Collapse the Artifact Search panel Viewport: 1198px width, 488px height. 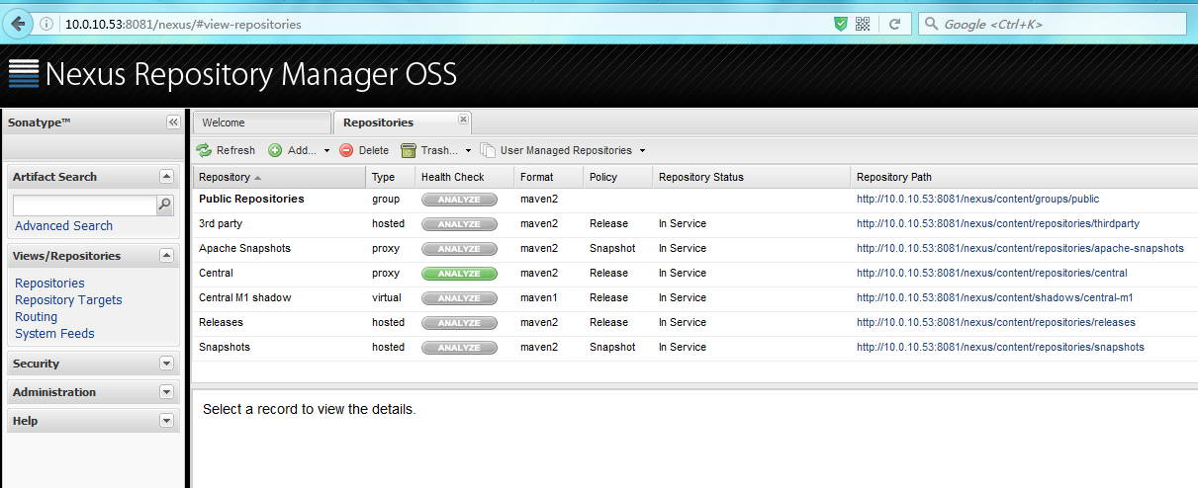166,177
